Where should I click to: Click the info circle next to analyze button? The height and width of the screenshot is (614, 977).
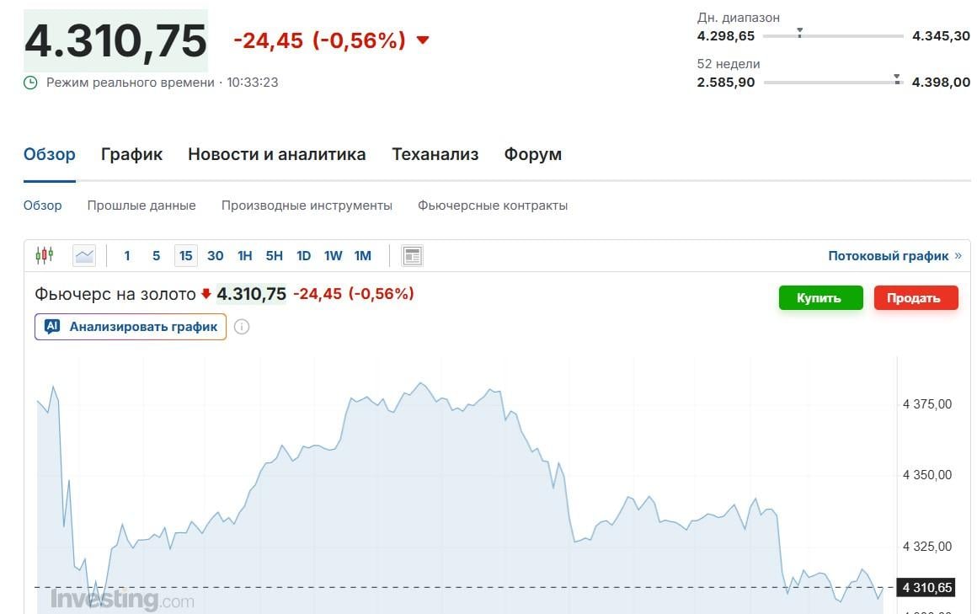tap(242, 327)
